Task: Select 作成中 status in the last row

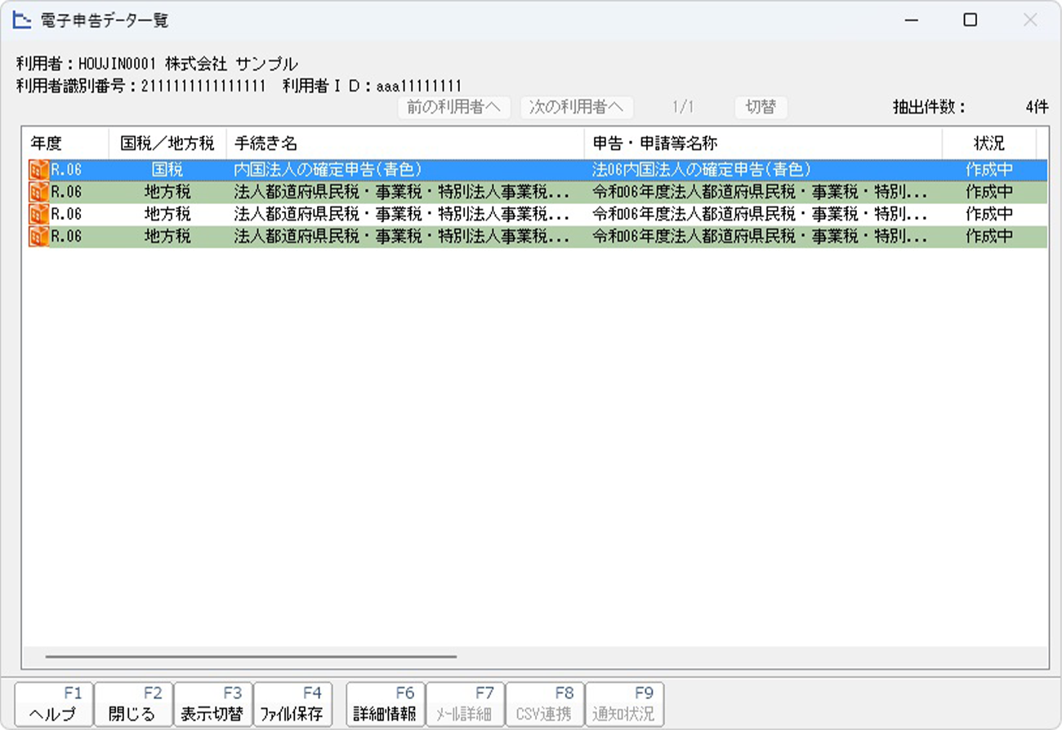Action: point(988,237)
